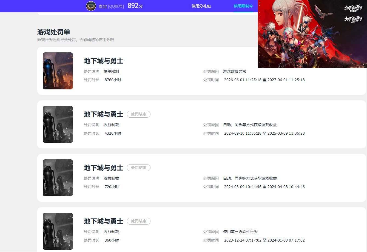Click date range starting 2024-09-10 11:36:28
367x252 pixels.
(264, 133)
